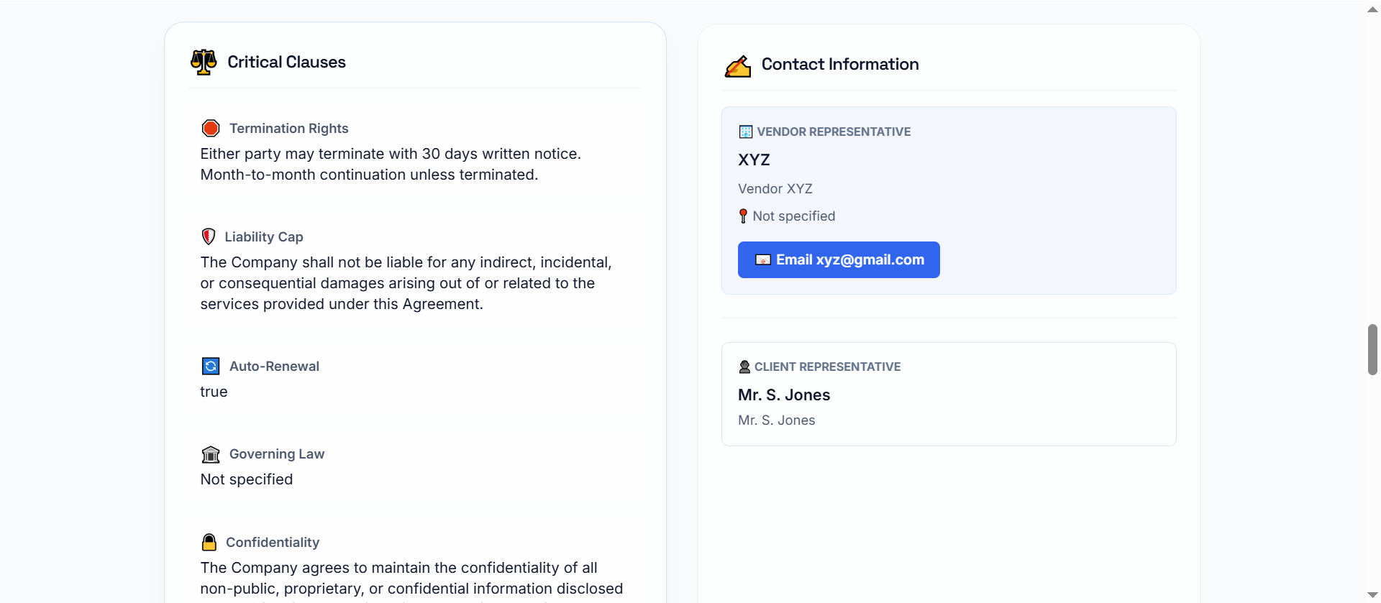Screen dimensions: 1381x603
Task: Click the padlock Confidentiality icon
Action: [209, 542]
